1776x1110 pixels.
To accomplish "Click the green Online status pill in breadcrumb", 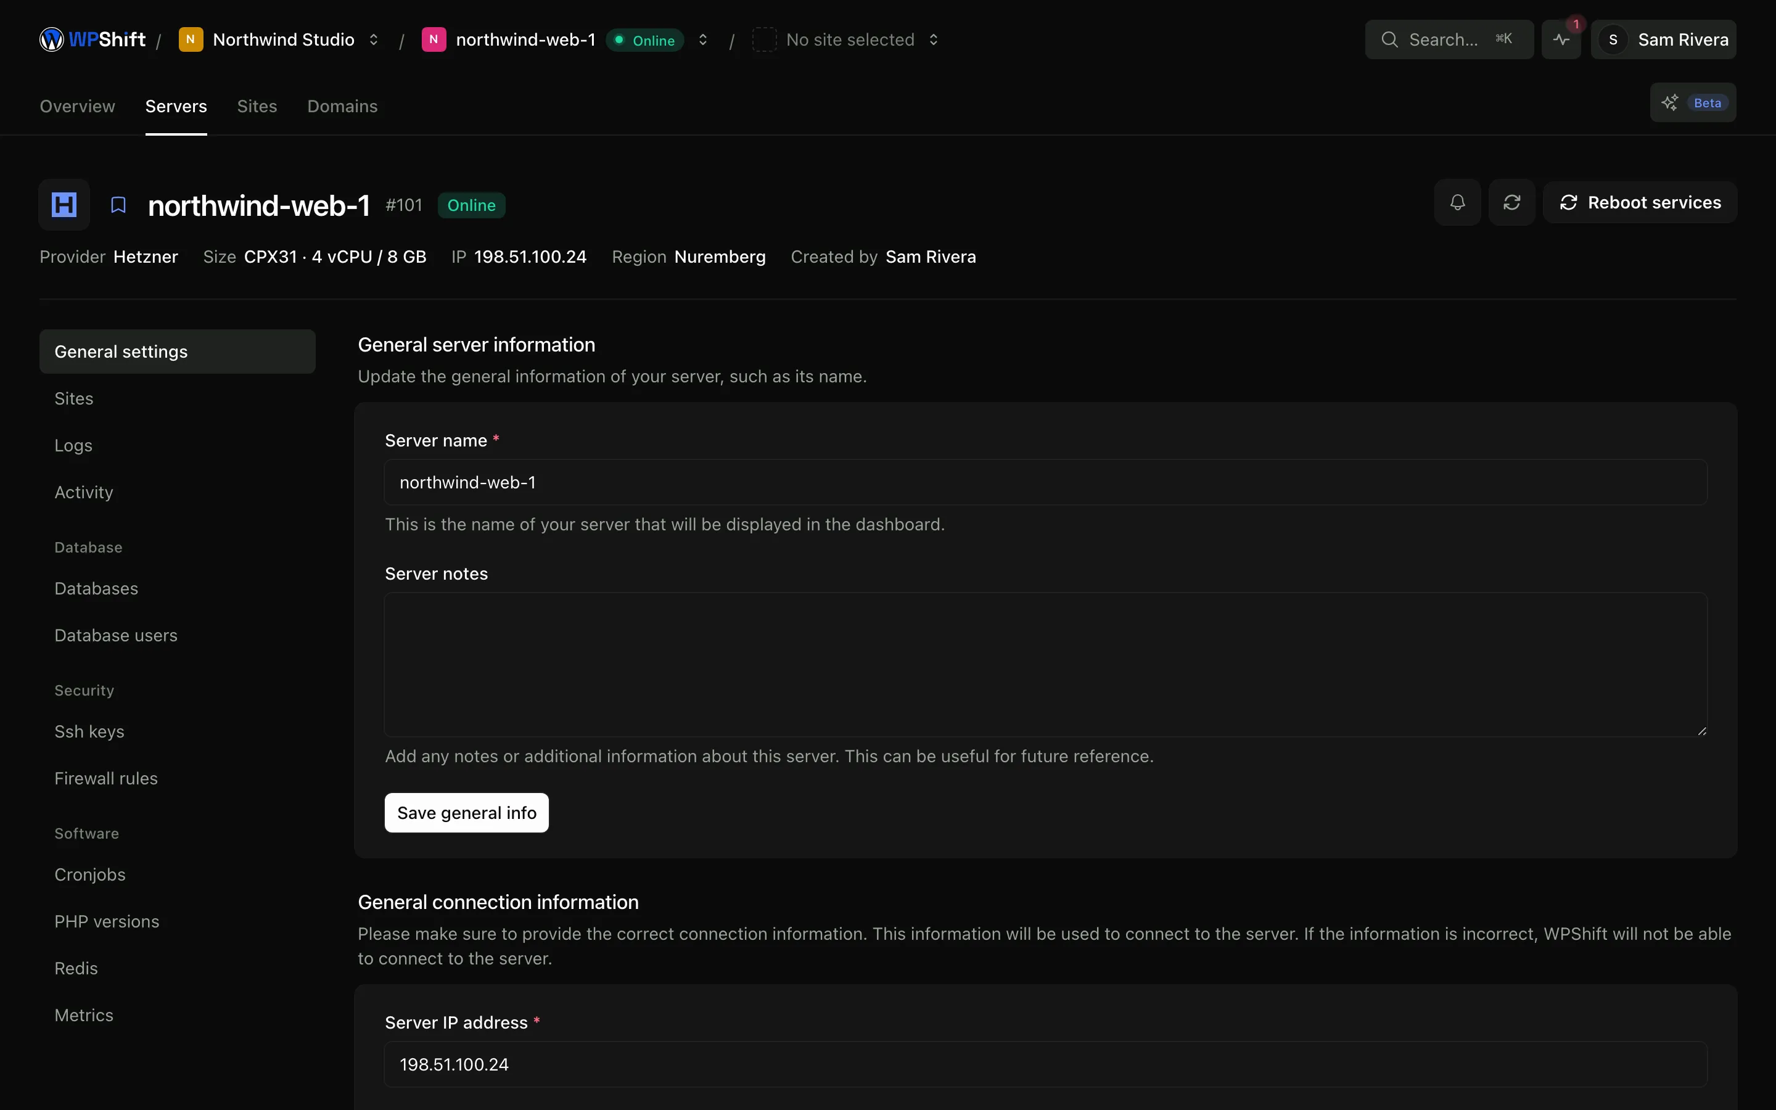I will pyautogui.click(x=645, y=40).
